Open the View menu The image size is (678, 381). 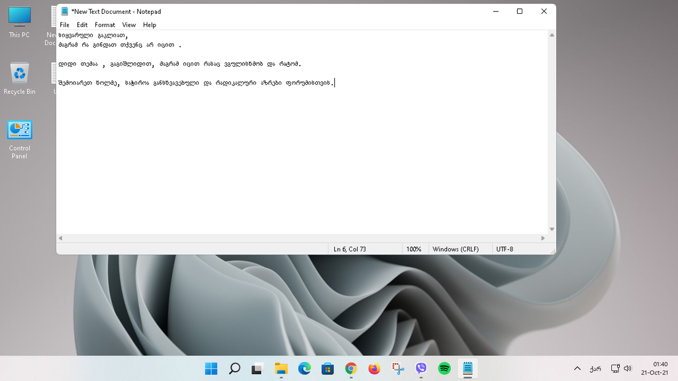(x=129, y=25)
